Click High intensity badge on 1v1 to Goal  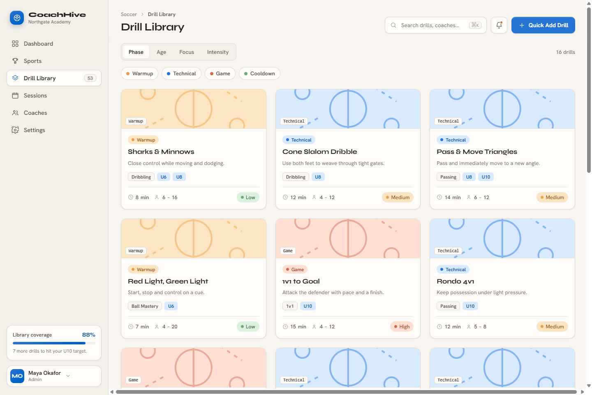(402, 327)
